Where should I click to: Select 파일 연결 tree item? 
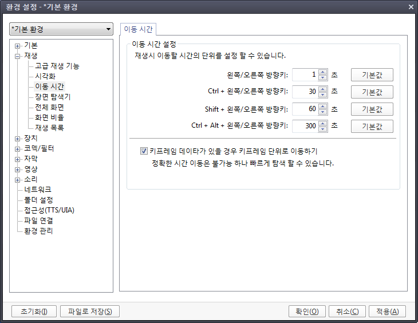tap(38, 220)
